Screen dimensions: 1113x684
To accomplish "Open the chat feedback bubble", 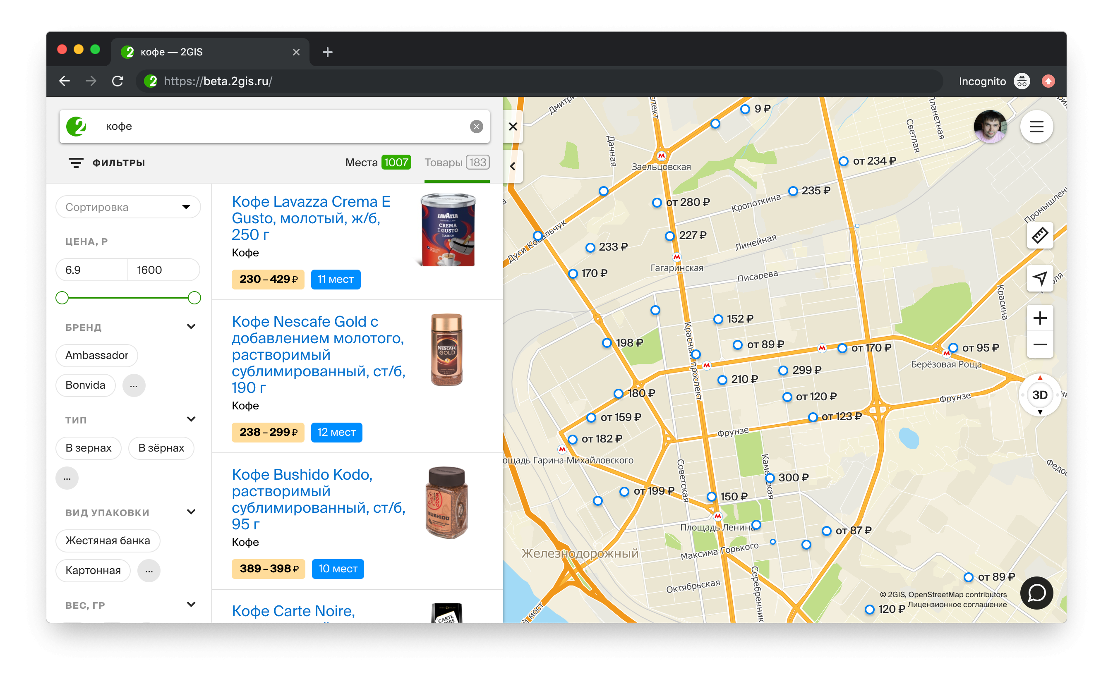I will click(1036, 593).
